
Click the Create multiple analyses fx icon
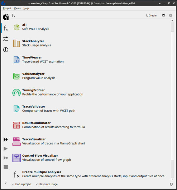[x=17, y=174]
